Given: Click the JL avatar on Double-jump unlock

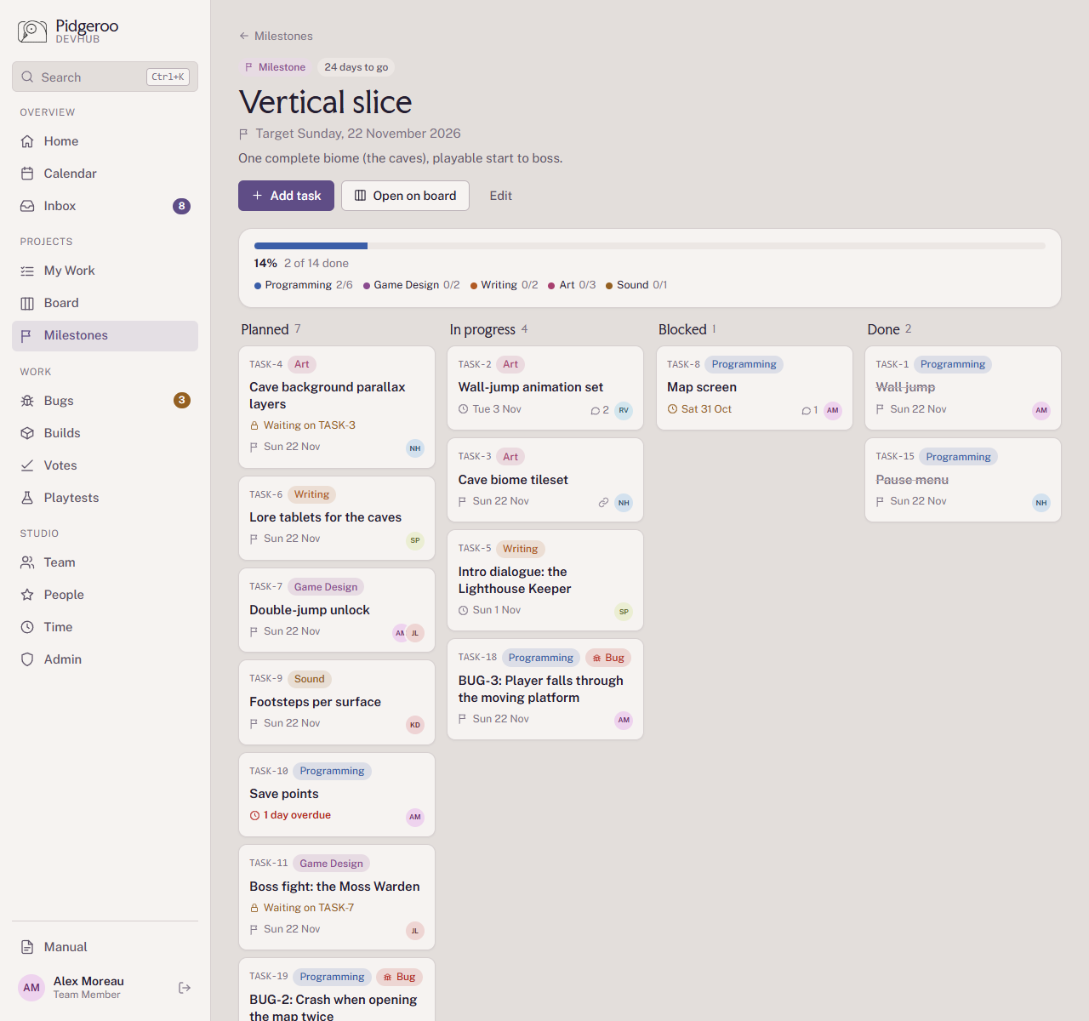Looking at the screenshot, I should (415, 633).
